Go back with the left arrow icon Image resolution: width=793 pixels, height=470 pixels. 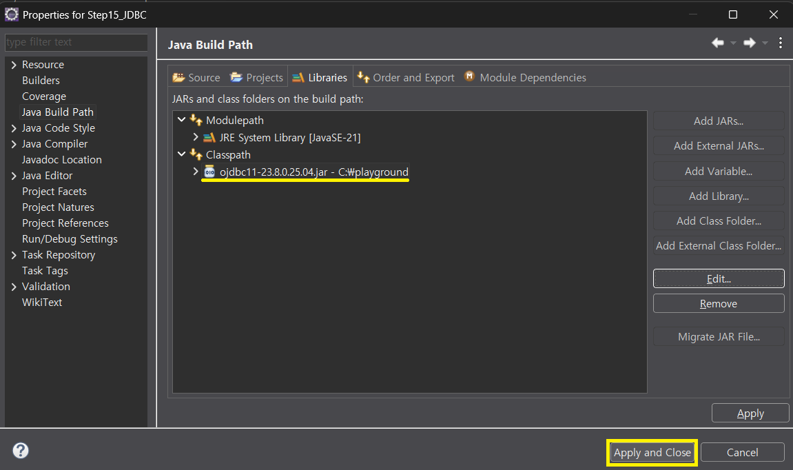pyautogui.click(x=718, y=43)
